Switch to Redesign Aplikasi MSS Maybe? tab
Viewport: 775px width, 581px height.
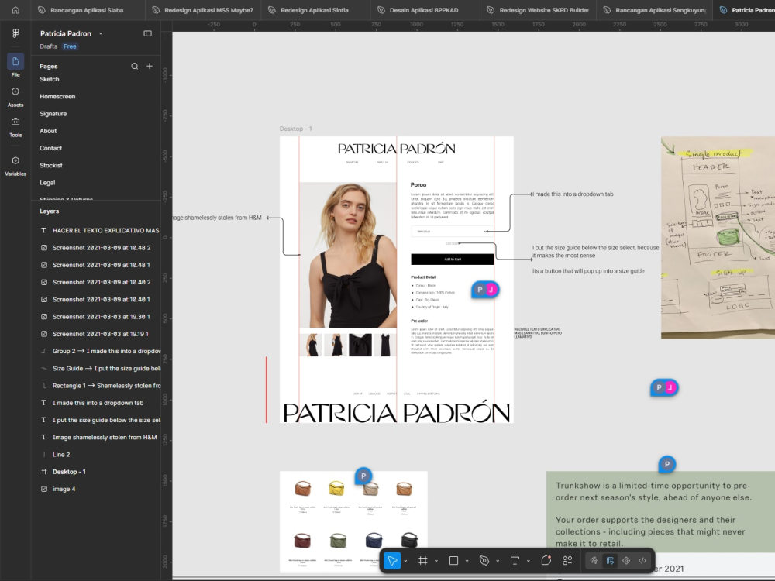click(x=203, y=10)
